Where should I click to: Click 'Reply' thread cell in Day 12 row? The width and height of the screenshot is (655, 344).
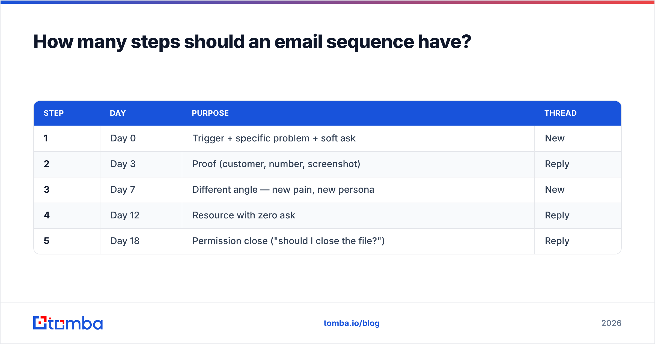(x=578, y=215)
